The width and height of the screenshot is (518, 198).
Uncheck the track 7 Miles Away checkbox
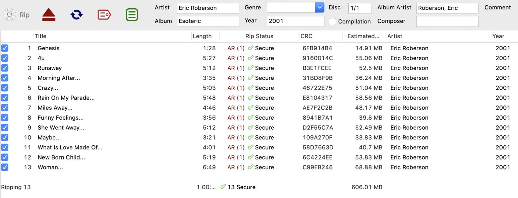coord(5,108)
